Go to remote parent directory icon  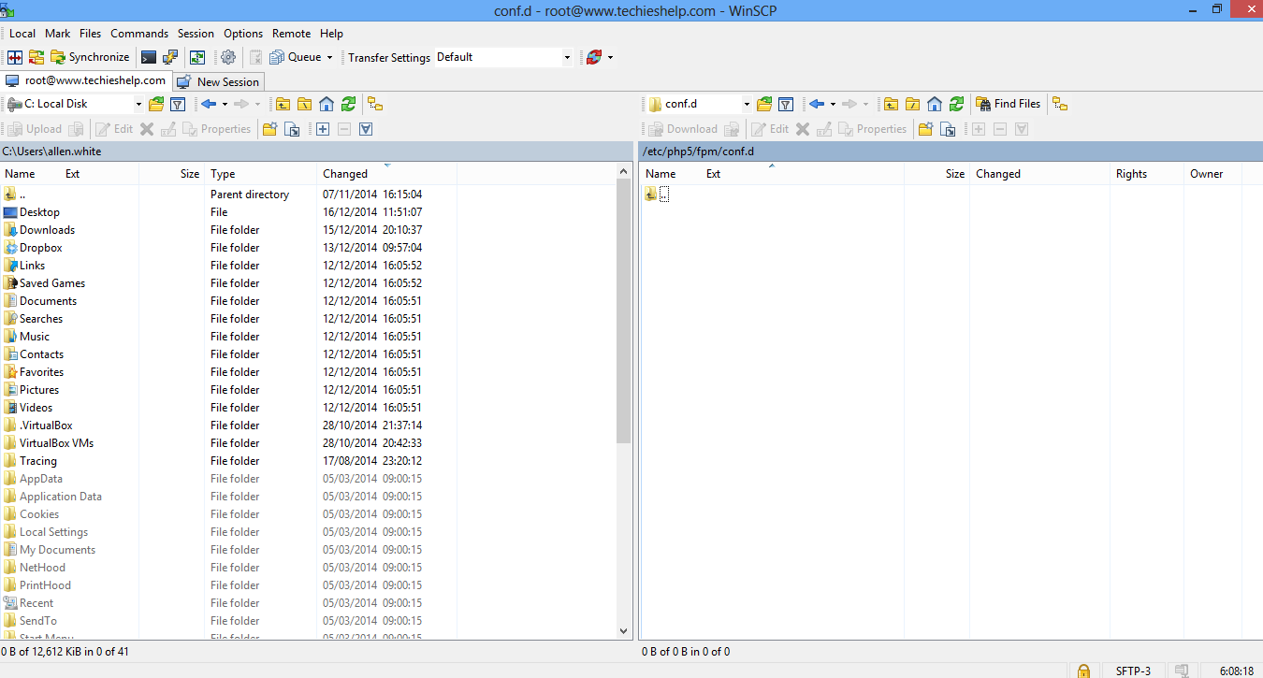[891, 104]
